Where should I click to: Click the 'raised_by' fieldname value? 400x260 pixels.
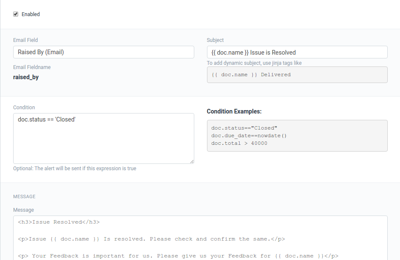point(26,77)
